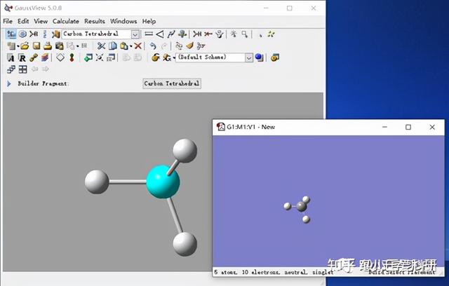Open the File menu
The image size is (449, 286).
(x=8, y=21)
